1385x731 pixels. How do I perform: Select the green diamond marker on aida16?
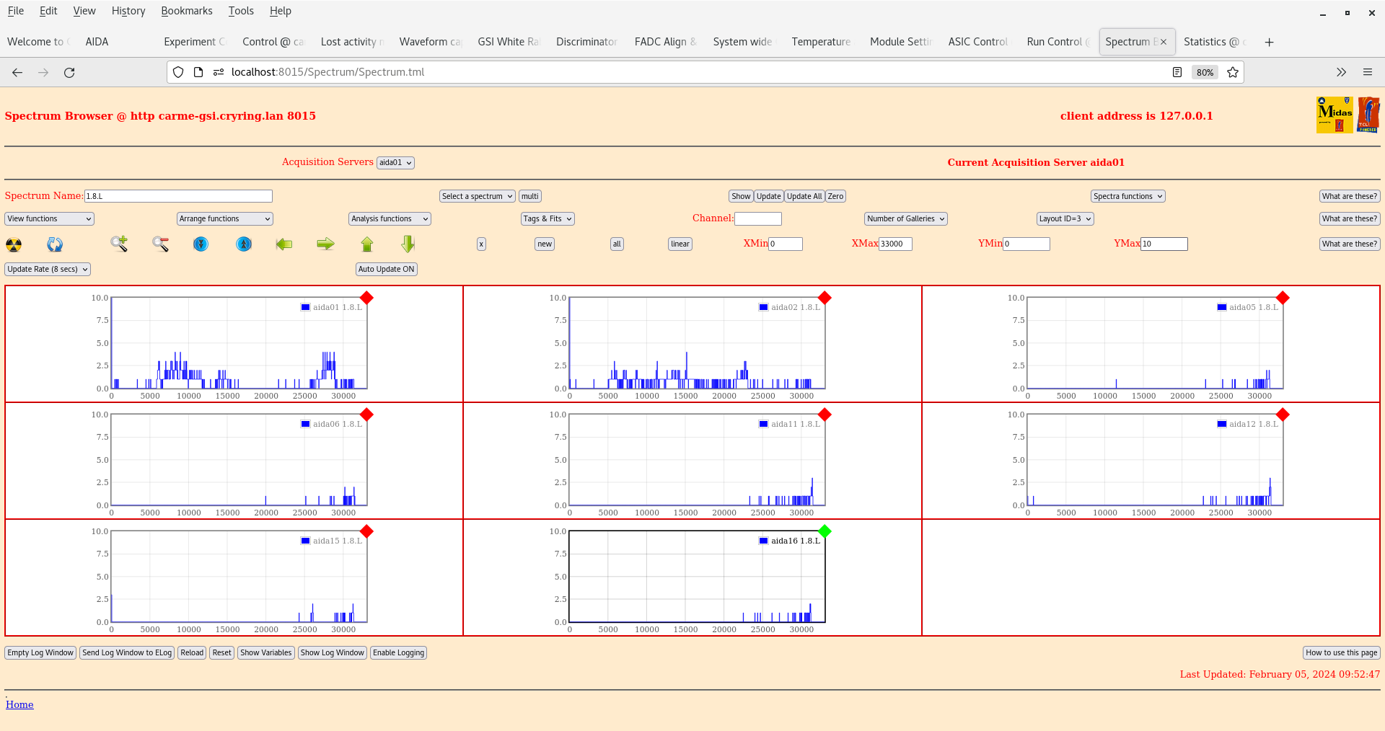tap(825, 531)
